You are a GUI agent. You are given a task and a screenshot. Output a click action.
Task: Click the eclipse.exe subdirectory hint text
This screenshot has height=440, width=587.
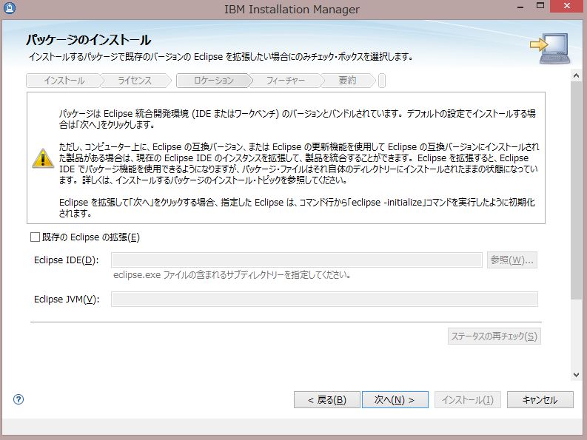232,275
